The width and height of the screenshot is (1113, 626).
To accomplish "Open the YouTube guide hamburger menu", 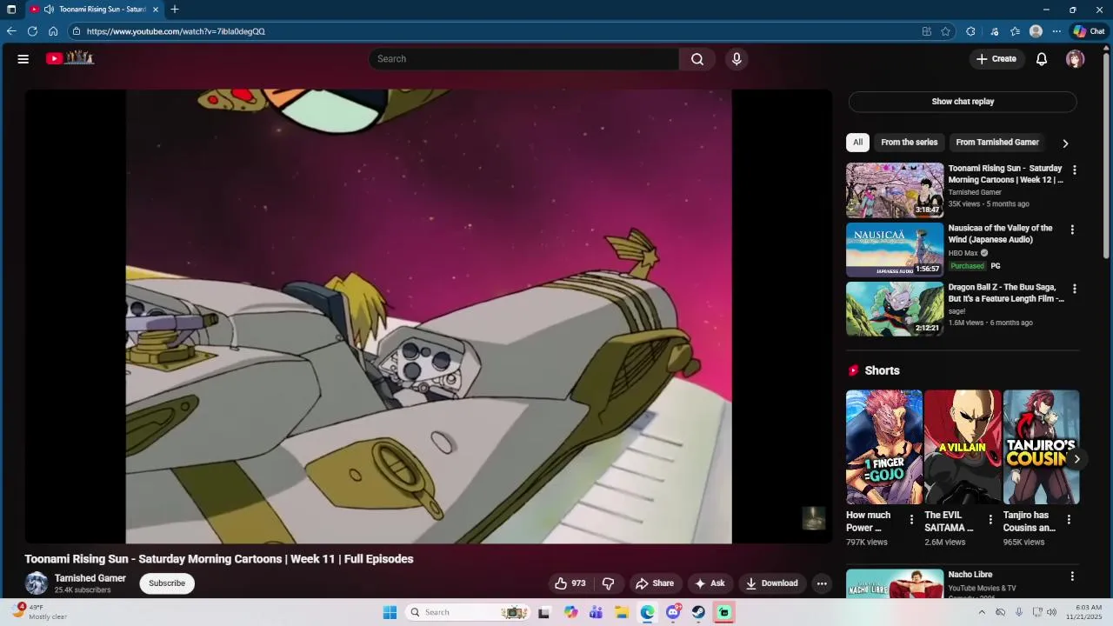I will [23, 59].
